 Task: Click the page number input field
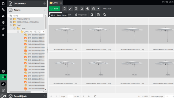(x=70, y=96)
